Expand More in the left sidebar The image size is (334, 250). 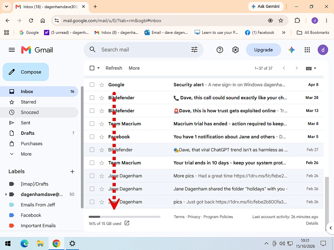pyautogui.click(x=26, y=154)
